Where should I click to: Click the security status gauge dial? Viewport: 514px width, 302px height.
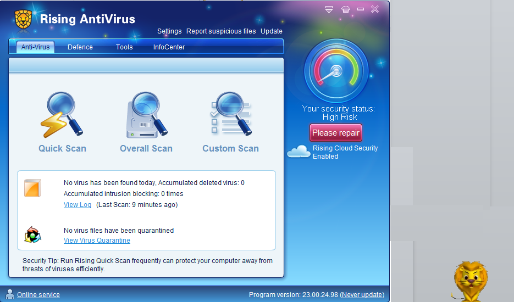coord(336,70)
